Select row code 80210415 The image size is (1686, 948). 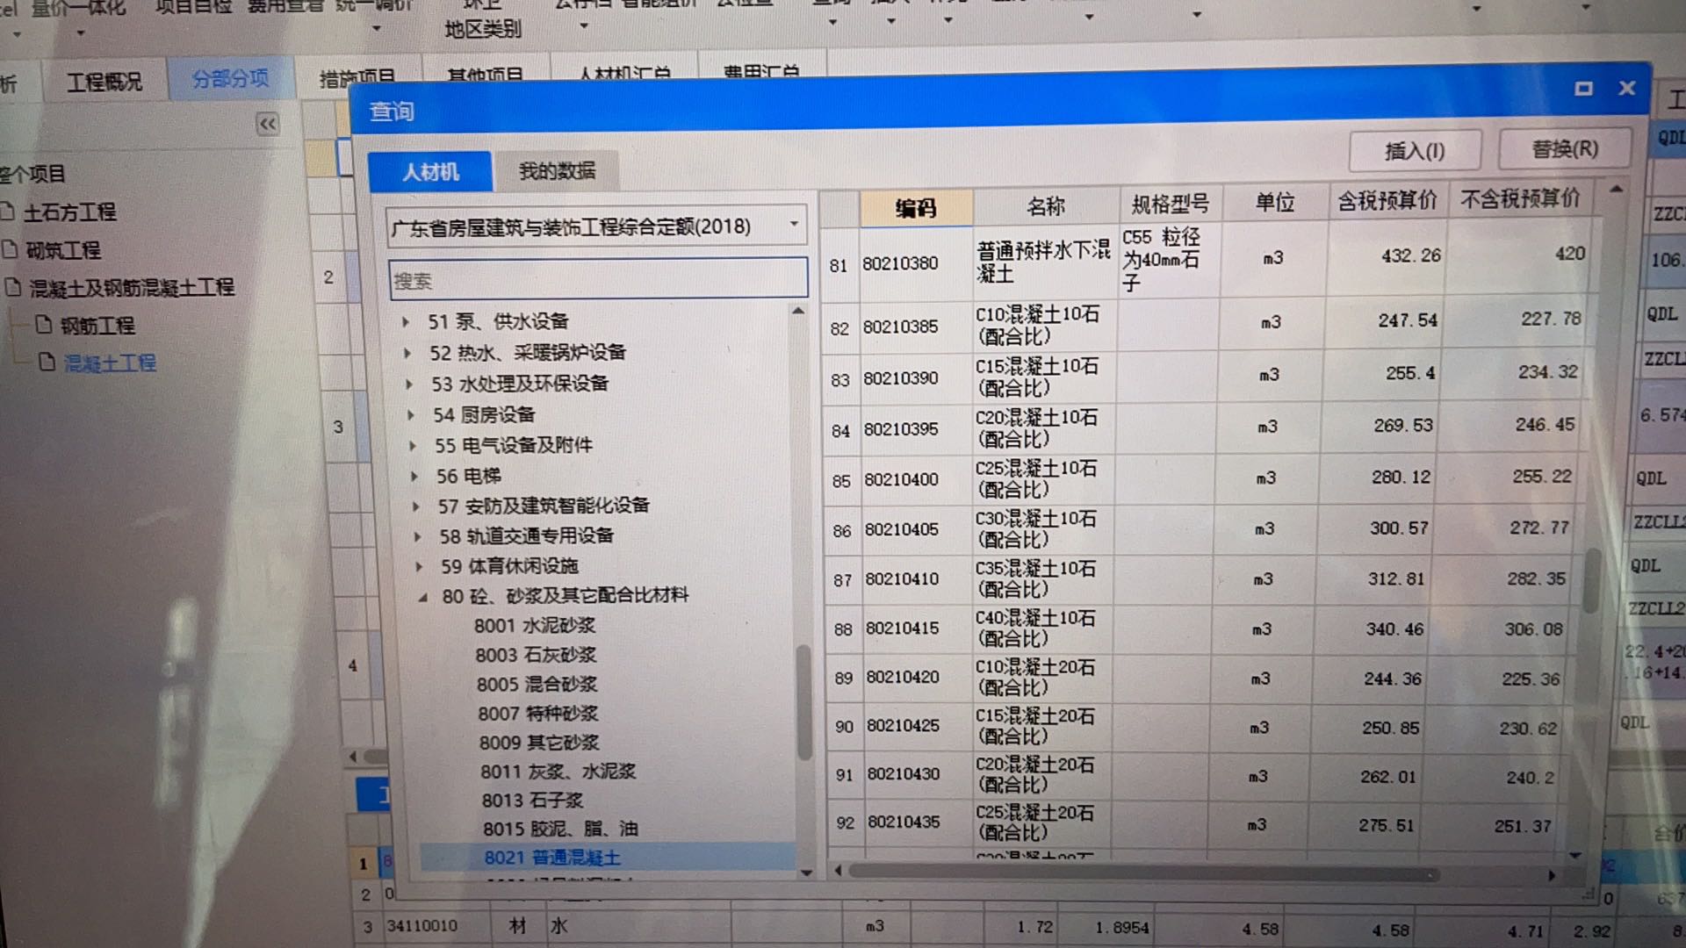click(x=903, y=628)
